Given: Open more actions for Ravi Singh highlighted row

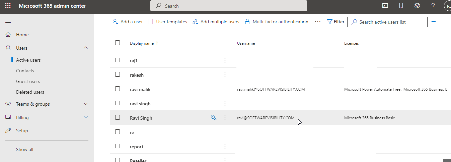Looking at the screenshot, I should click(225, 118).
